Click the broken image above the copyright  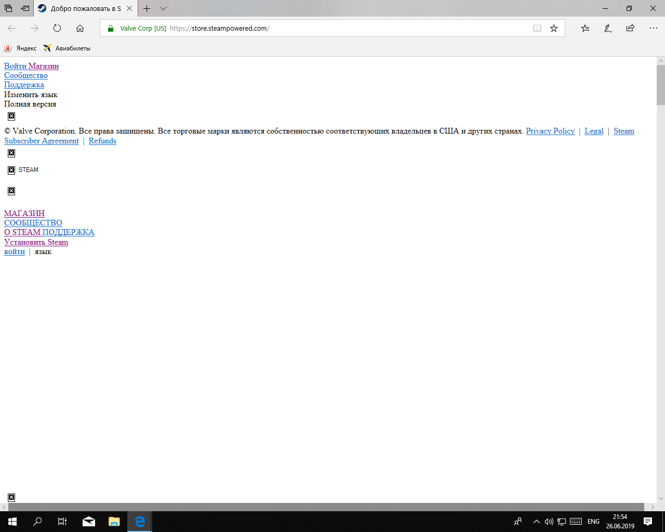(11, 116)
